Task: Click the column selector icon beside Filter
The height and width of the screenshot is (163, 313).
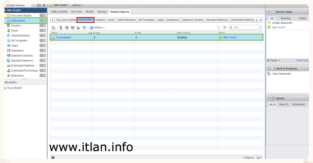Action: tap(224, 28)
